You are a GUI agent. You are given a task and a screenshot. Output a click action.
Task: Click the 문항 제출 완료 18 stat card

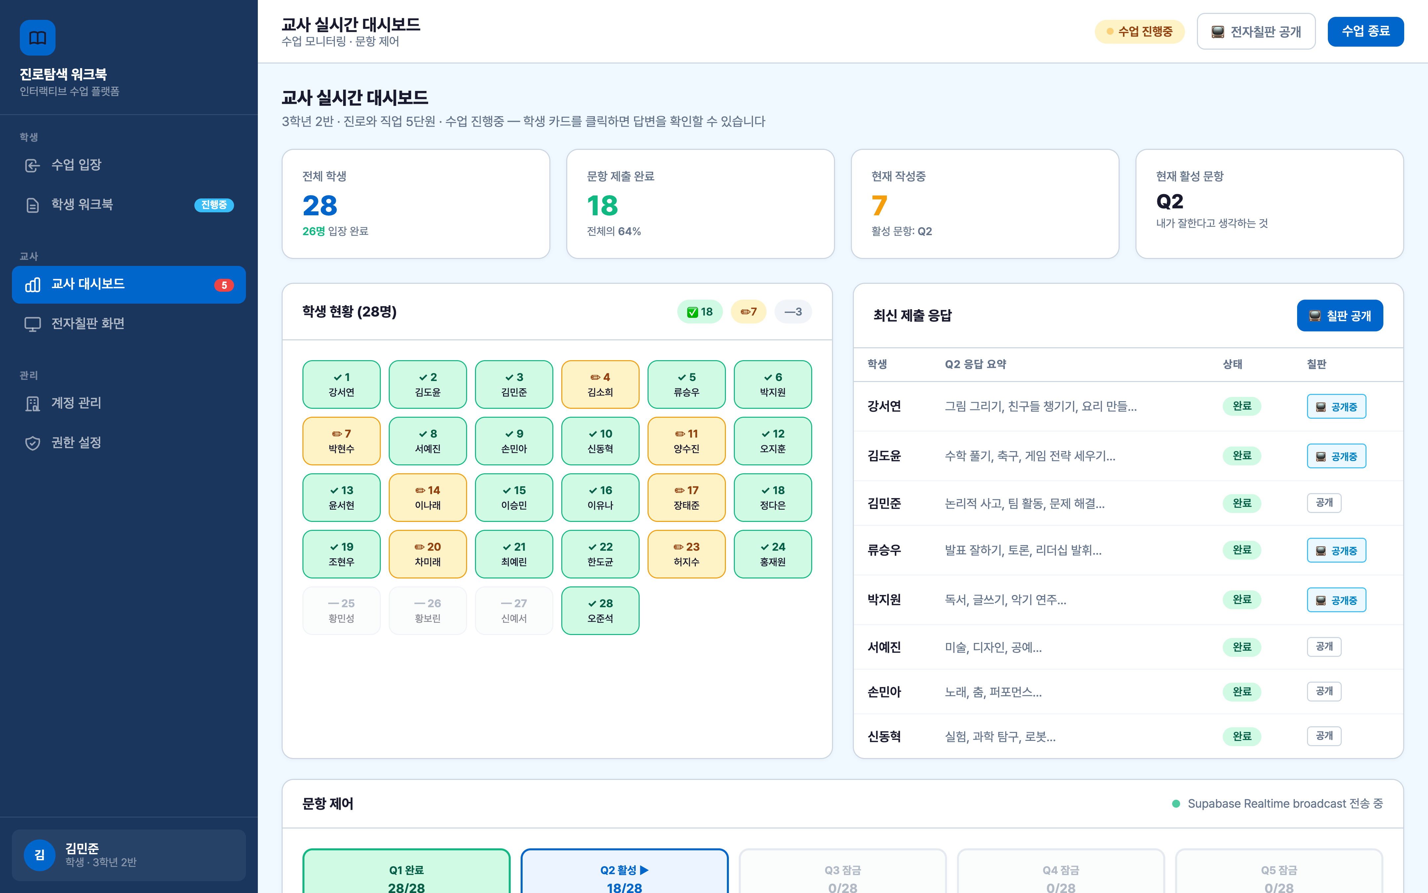(x=700, y=204)
